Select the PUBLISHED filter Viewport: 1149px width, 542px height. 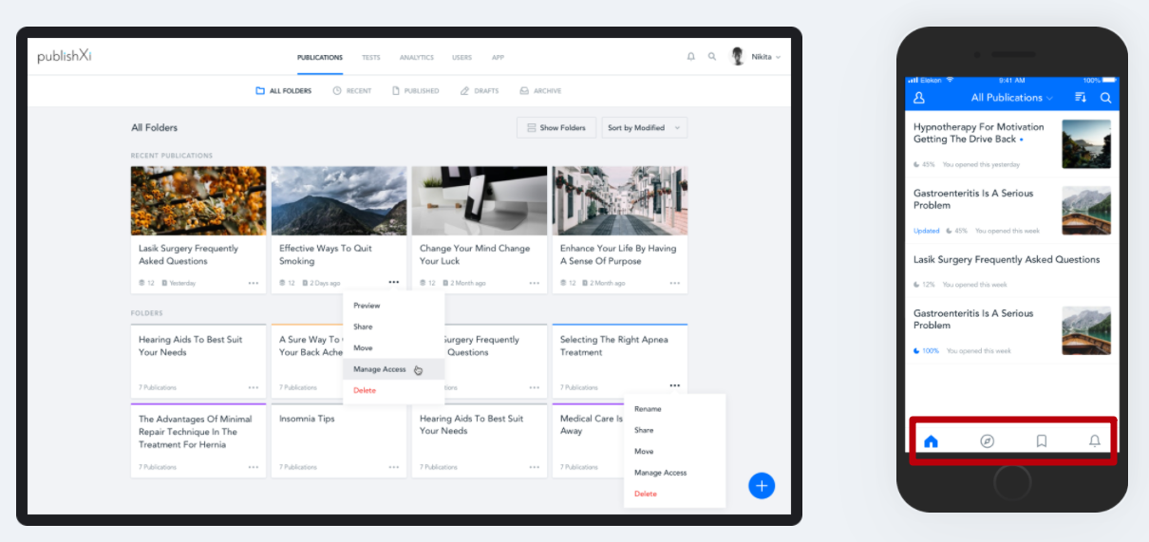(415, 91)
